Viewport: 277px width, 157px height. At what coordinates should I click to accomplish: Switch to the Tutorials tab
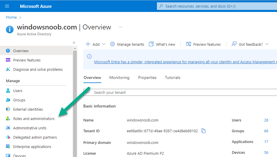coord(173,77)
